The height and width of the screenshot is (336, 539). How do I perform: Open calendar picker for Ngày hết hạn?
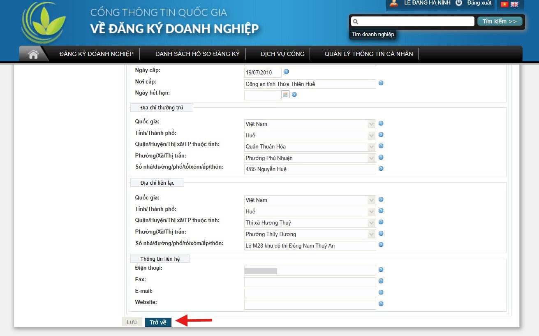285,95
